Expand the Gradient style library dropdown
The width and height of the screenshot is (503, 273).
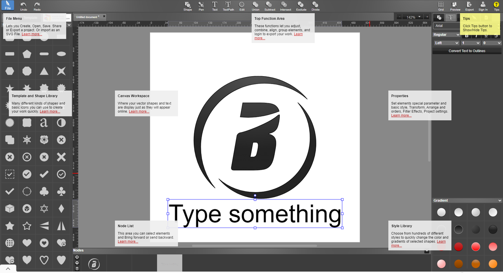click(x=467, y=200)
